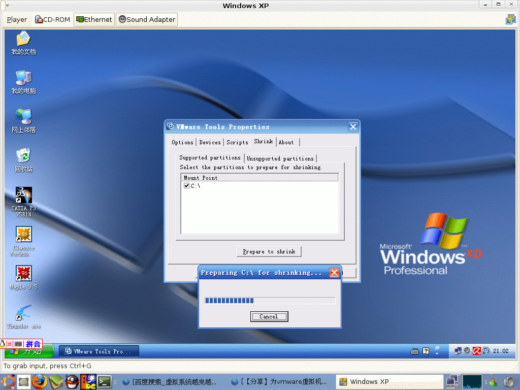Select the Thunder.exe desktop shortcut
The image size is (520, 390).
(23, 316)
